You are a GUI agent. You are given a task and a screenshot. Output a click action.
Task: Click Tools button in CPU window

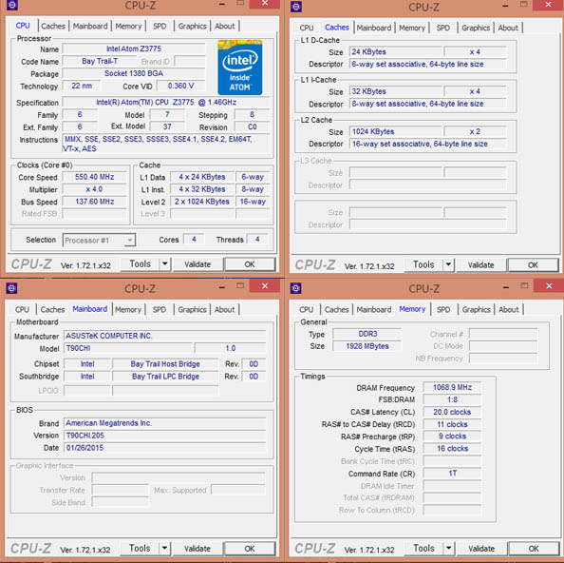(140, 264)
